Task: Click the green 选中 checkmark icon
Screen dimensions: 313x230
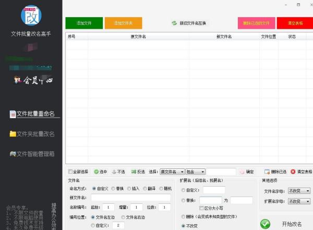Action: [97, 171]
